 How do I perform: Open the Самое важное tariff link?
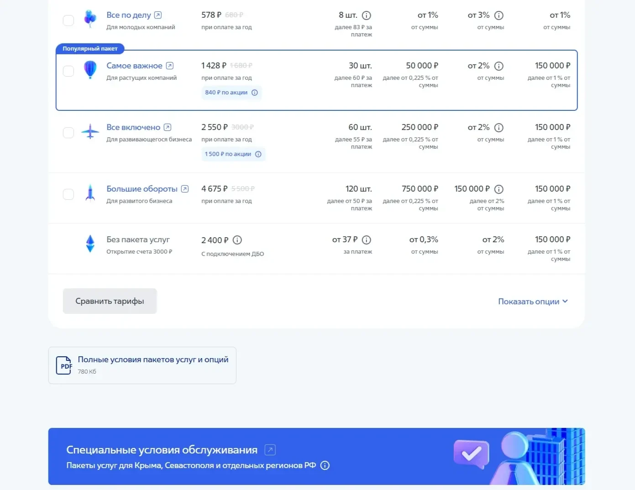pyautogui.click(x=134, y=66)
